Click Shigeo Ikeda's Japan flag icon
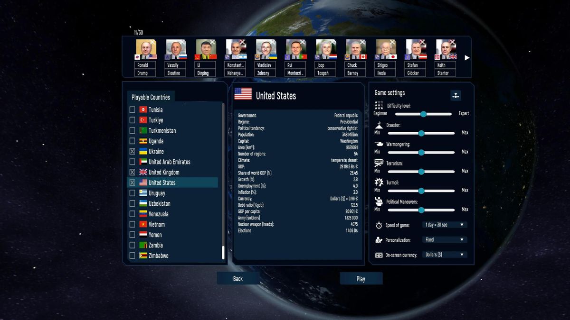The image size is (570, 320). pyautogui.click(x=392, y=56)
